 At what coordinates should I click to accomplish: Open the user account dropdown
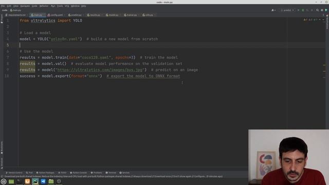(273, 10)
